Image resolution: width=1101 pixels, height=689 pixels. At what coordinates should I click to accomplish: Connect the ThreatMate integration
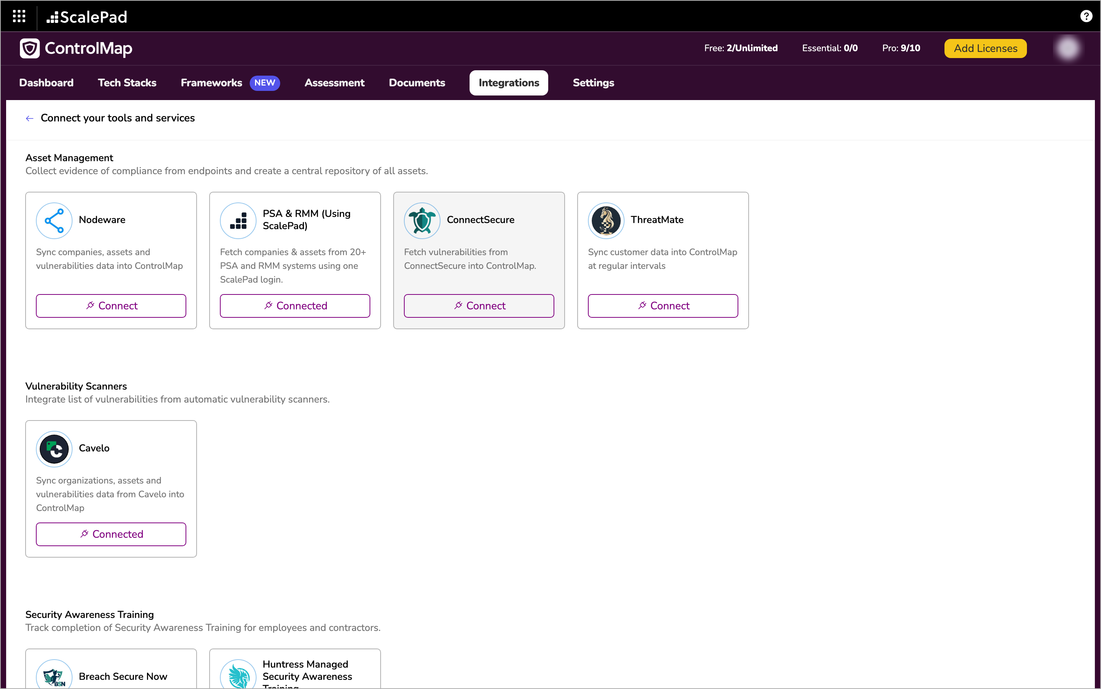663,306
